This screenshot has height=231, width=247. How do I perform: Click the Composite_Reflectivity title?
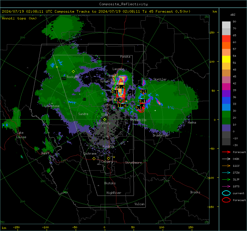[x=123, y=4]
